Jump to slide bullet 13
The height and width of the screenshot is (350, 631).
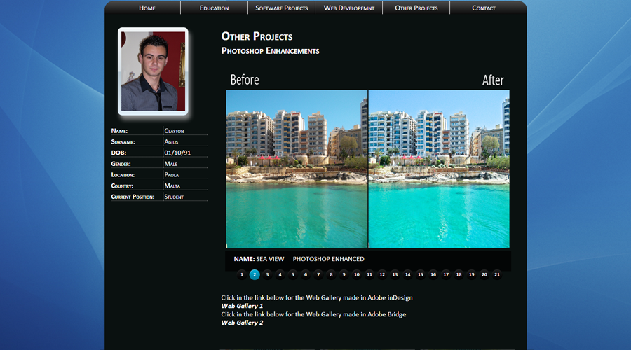(x=395, y=275)
